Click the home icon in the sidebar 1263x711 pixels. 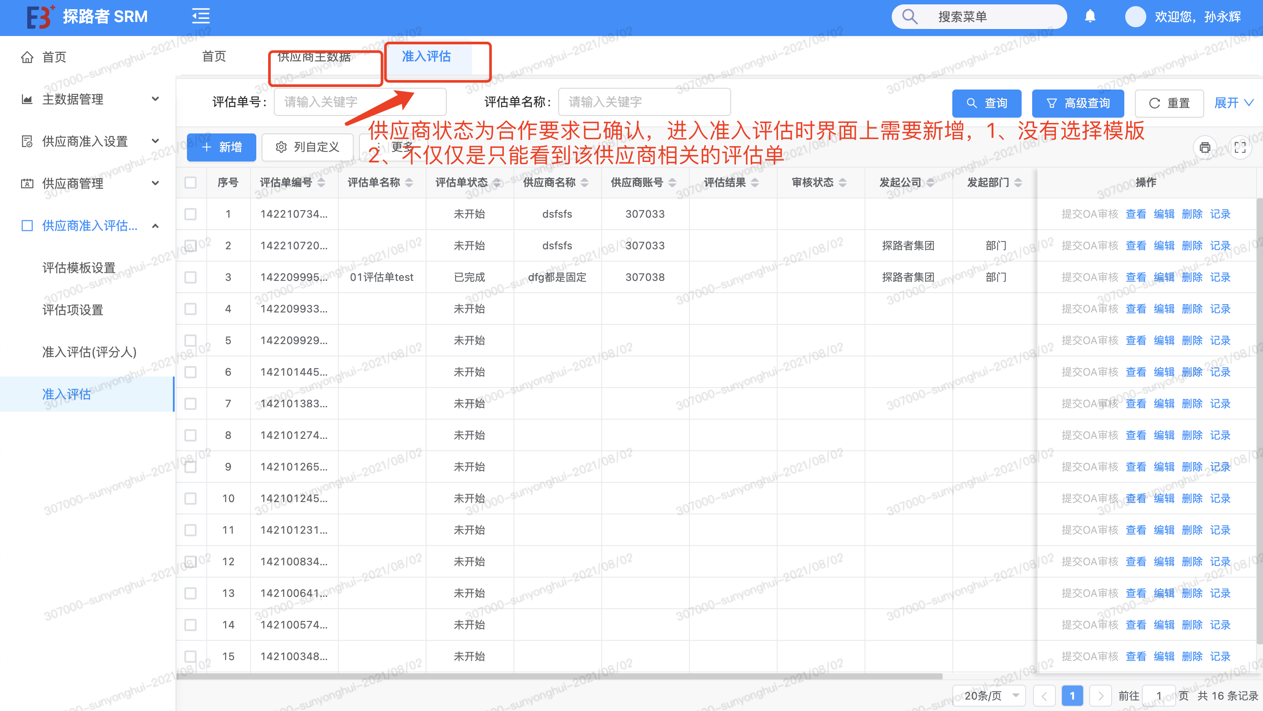(28, 57)
